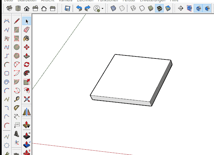
Task: Toggle the section plane display
Action: 189,8
